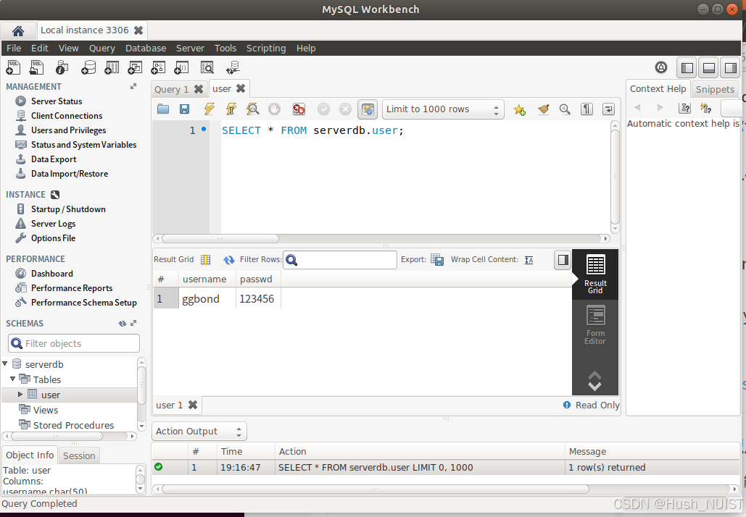Open Users and Privileges
The height and width of the screenshot is (517, 746).
click(x=68, y=130)
